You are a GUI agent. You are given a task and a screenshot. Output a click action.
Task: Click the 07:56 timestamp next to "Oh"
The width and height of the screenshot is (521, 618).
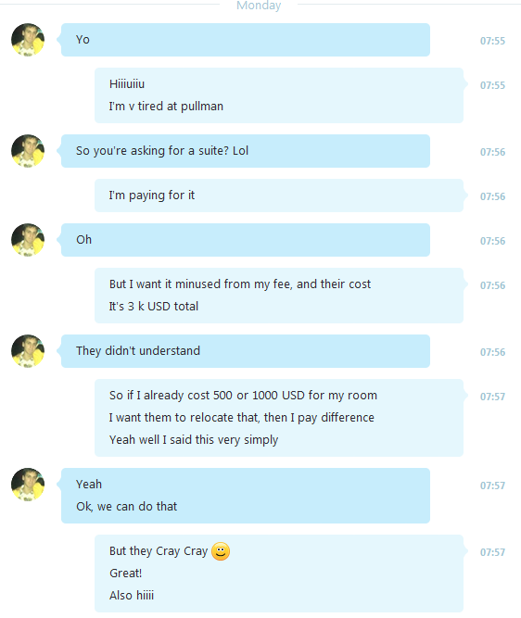click(492, 241)
